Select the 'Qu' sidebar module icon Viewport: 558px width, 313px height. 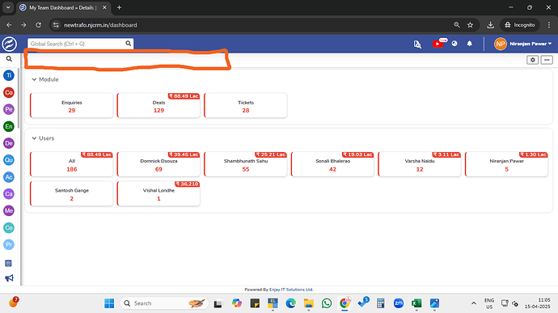(x=9, y=160)
